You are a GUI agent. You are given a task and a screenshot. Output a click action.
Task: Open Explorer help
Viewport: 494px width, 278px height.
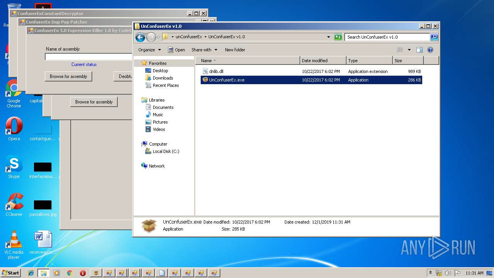tap(430, 50)
